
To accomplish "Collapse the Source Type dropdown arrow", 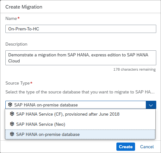I will tap(151, 105).
